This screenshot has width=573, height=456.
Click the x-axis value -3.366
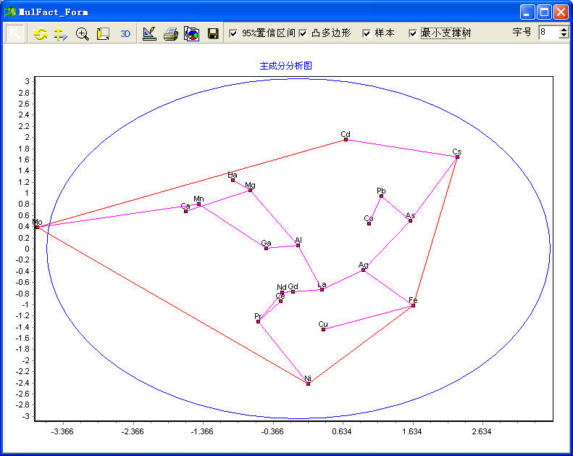62,432
